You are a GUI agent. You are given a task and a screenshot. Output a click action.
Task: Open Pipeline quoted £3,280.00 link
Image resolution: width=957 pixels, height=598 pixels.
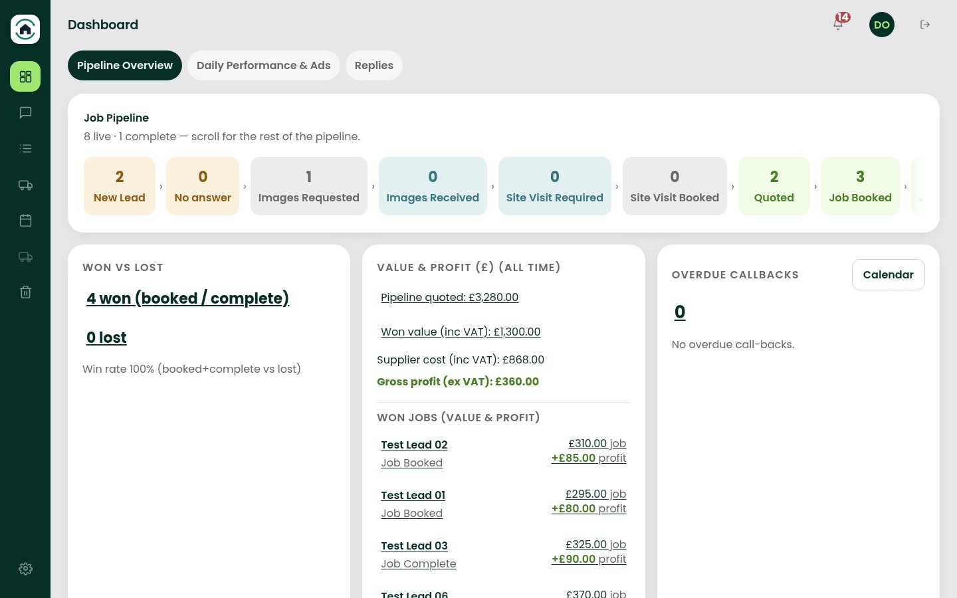point(449,297)
